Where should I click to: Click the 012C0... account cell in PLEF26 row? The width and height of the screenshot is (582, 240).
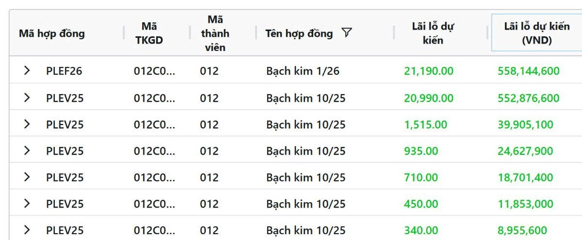pyautogui.click(x=155, y=71)
